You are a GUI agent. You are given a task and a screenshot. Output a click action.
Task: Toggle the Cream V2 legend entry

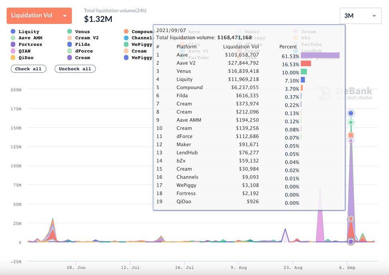[x=87, y=38]
